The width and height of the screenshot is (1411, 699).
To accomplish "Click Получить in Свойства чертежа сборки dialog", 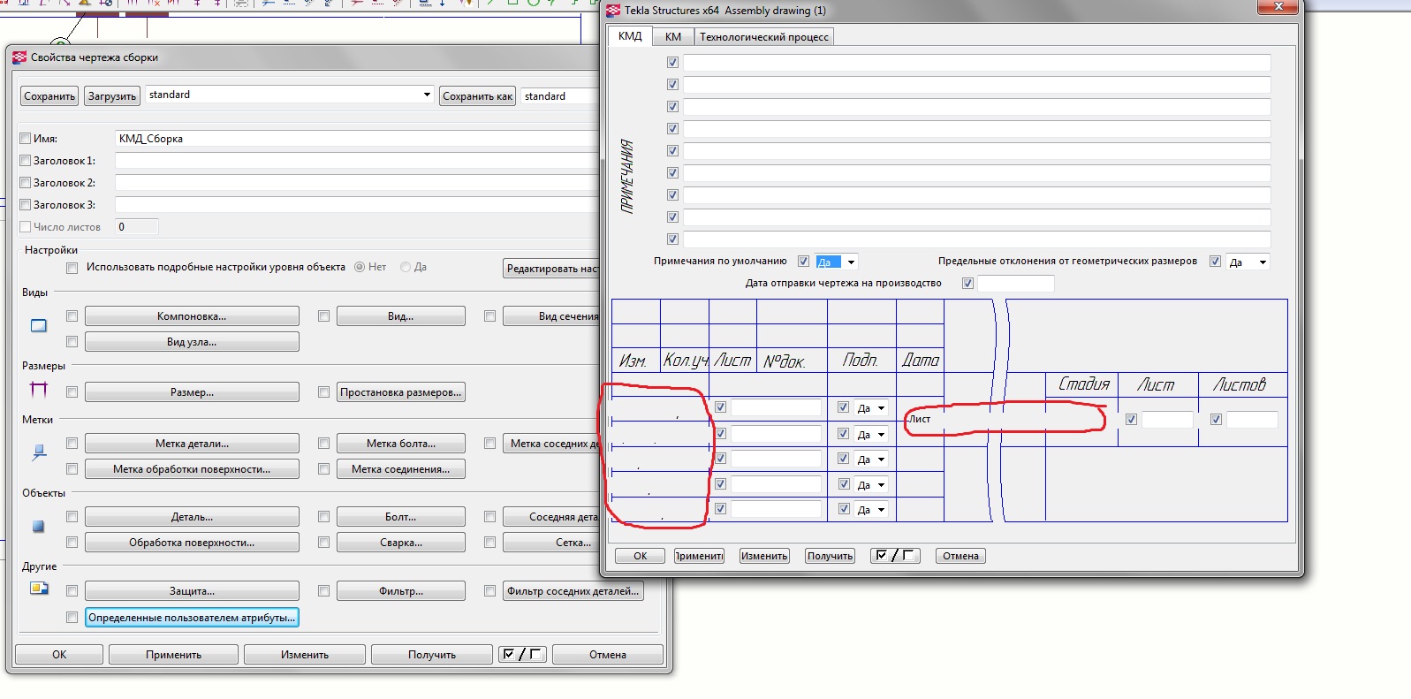I will pyautogui.click(x=432, y=655).
